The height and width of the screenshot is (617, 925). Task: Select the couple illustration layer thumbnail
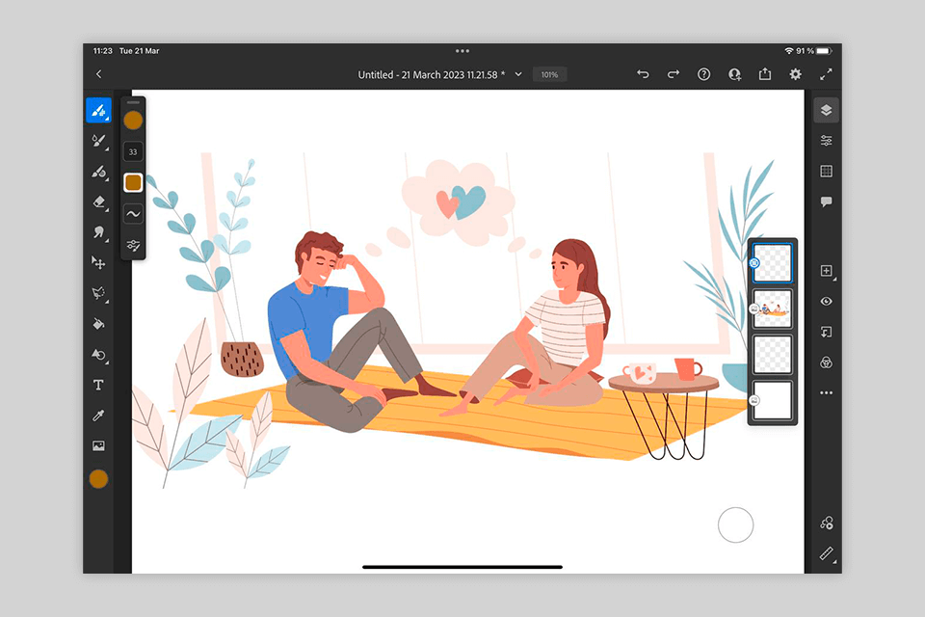pos(773,308)
